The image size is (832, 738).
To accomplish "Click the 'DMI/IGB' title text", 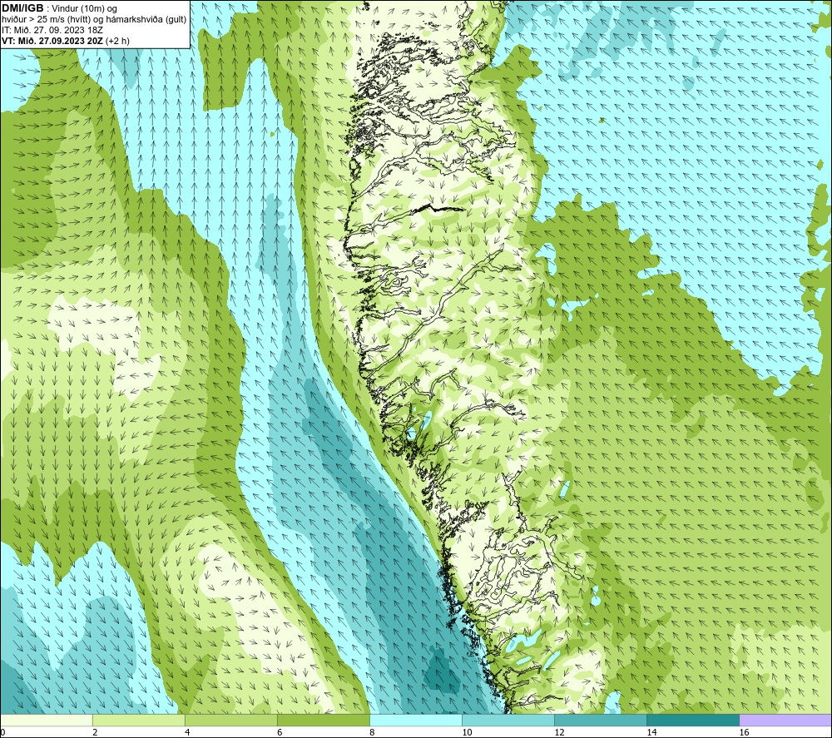I will pyautogui.click(x=22, y=8).
